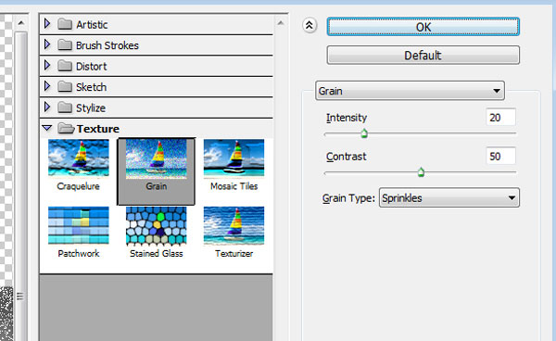Expand the Stylize filter folder

click(x=47, y=107)
